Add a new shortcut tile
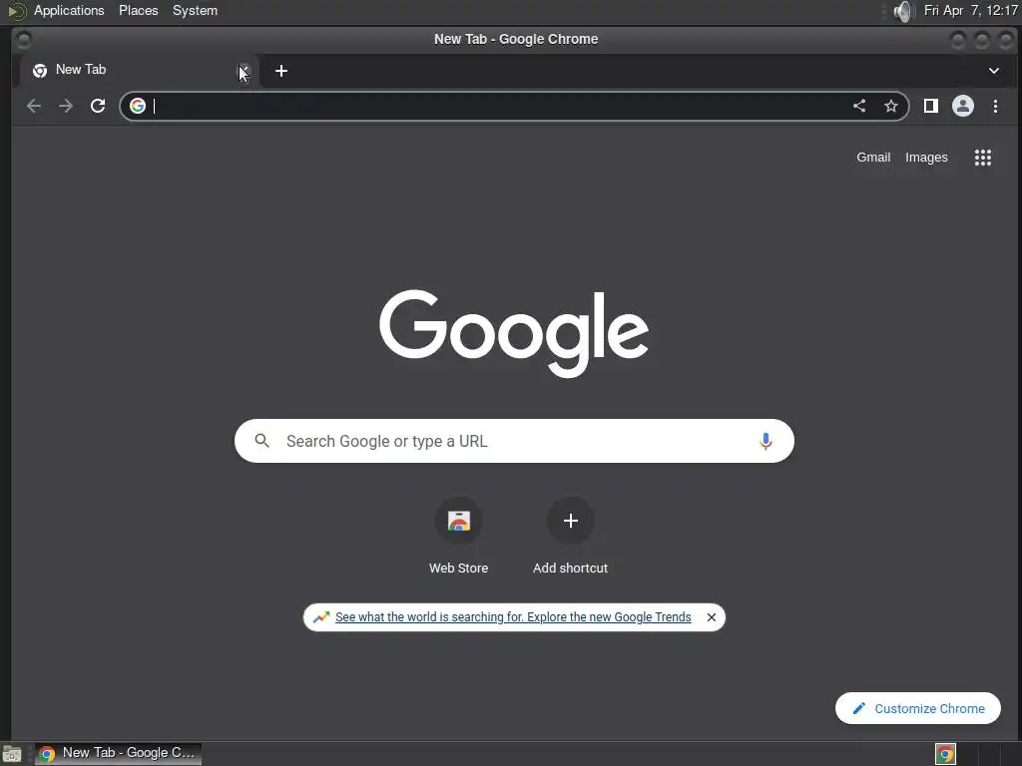Image resolution: width=1022 pixels, height=766 pixels. tap(570, 536)
